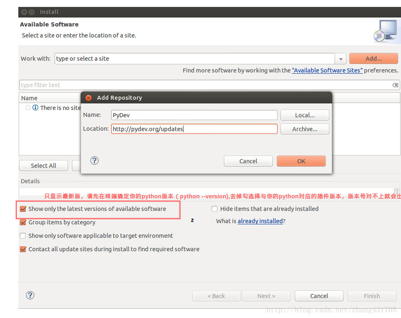The image size is (401, 318).
Task: Click the 'Add...' button next to Work with
Action: pyautogui.click(x=373, y=59)
